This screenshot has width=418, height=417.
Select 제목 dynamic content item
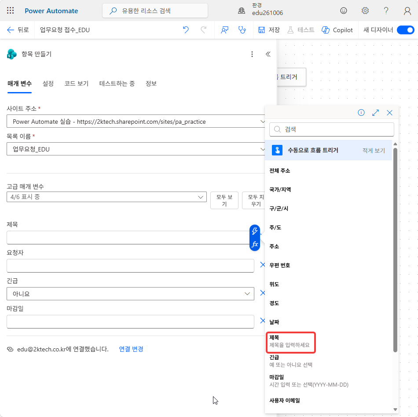click(290, 343)
